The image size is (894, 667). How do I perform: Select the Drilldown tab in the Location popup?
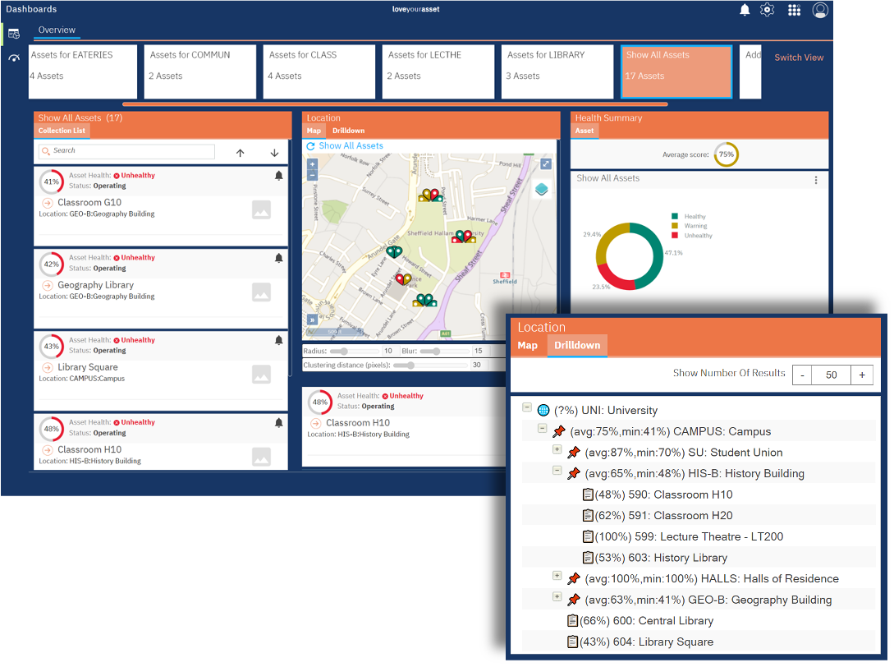click(x=577, y=345)
